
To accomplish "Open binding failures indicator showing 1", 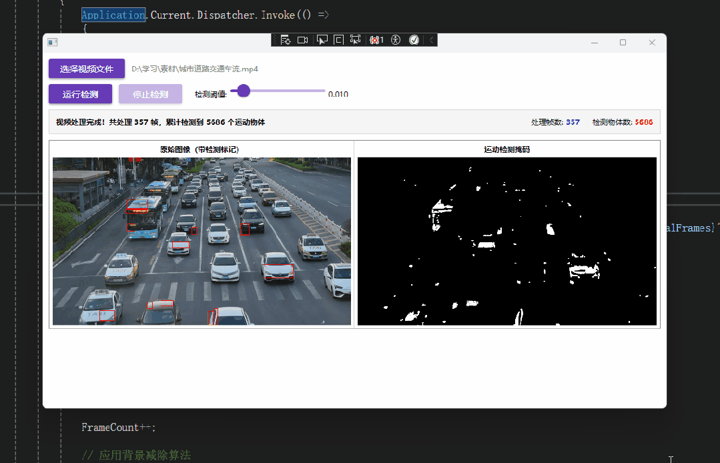I will pos(376,41).
